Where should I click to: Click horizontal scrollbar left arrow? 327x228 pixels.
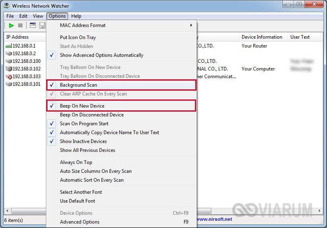click(8, 211)
